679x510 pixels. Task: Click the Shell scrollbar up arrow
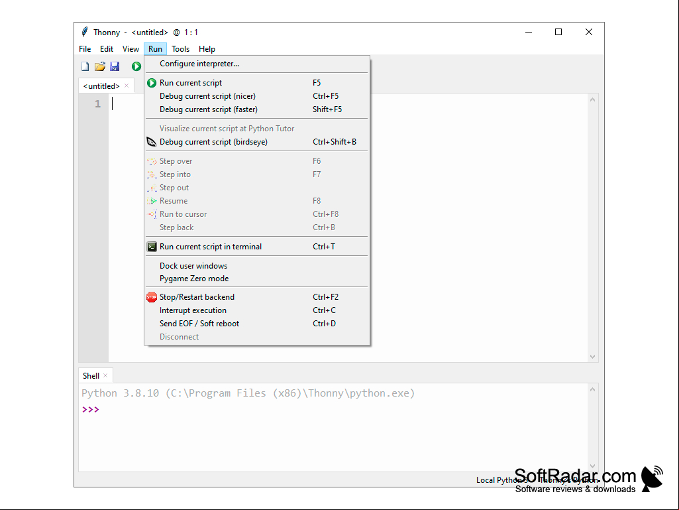pyautogui.click(x=592, y=389)
